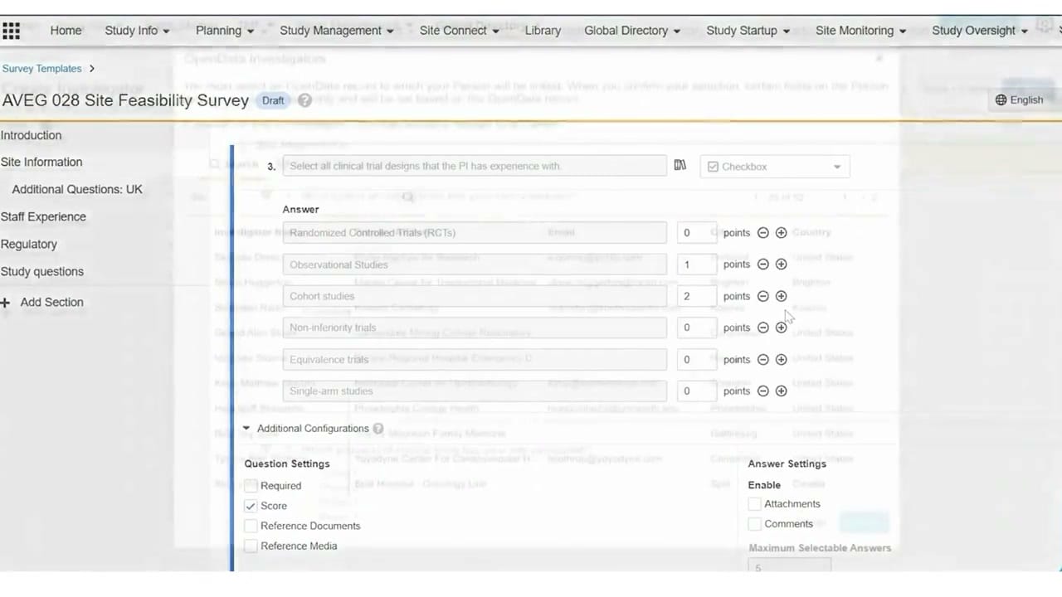Edit the Single-arm studies answer text
Viewport: 1062px width, 597px height.
coord(474,391)
